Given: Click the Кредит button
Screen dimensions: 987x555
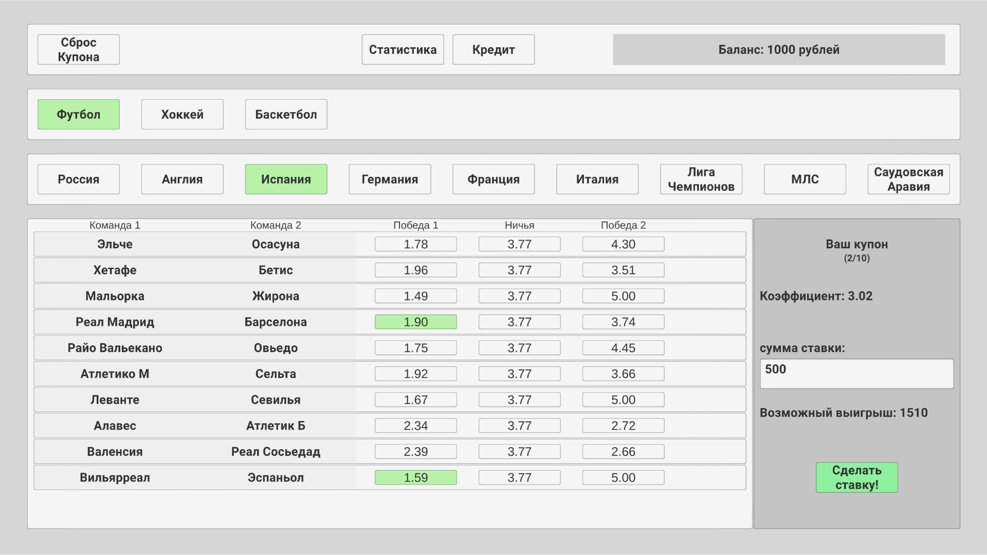Looking at the screenshot, I should click(493, 49).
